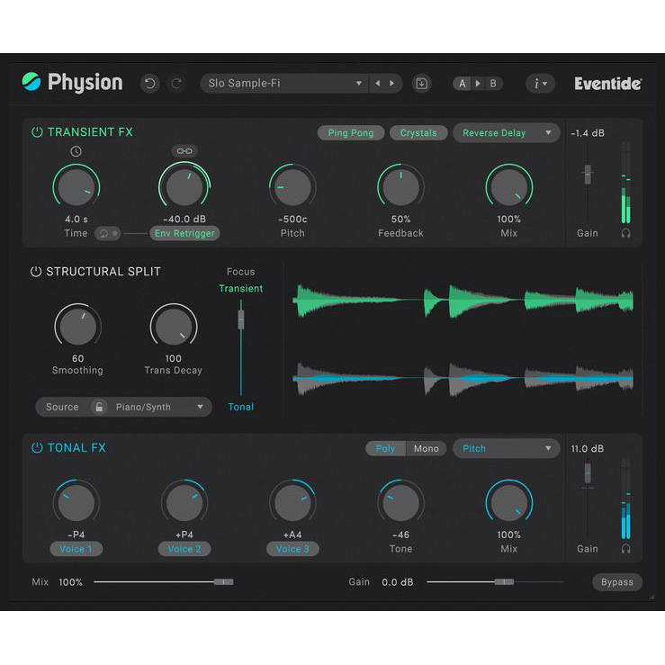This screenshot has height=665, width=665.
Task: Click the redo arrow icon
Action: pyautogui.click(x=176, y=83)
